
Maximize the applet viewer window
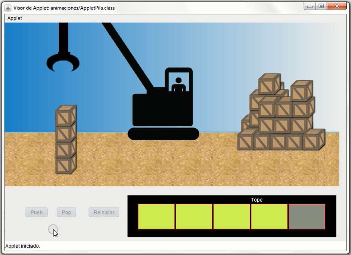(x=321, y=6)
